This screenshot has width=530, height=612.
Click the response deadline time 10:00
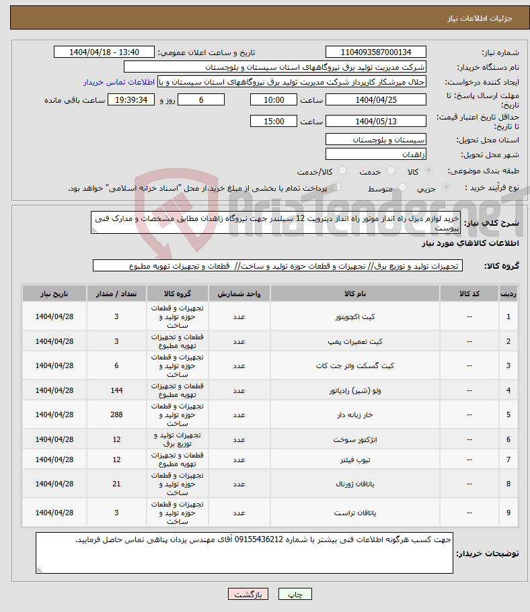click(x=274, y=100)
